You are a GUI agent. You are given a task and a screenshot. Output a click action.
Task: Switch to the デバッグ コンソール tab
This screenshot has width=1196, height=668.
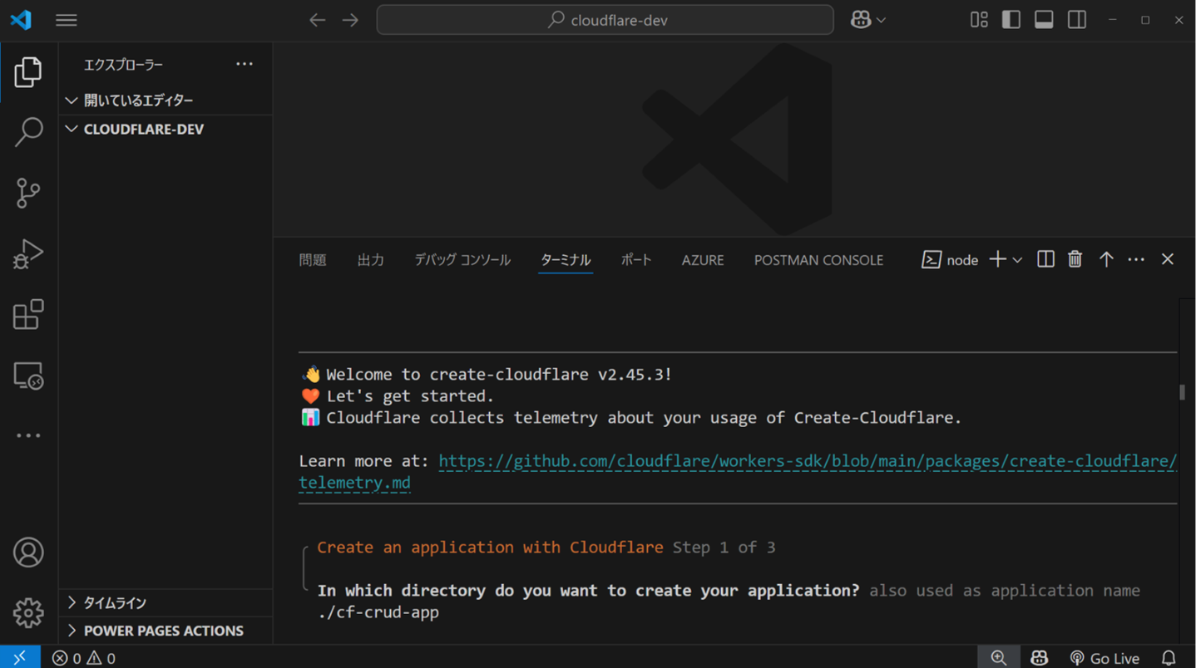[462, 260]
